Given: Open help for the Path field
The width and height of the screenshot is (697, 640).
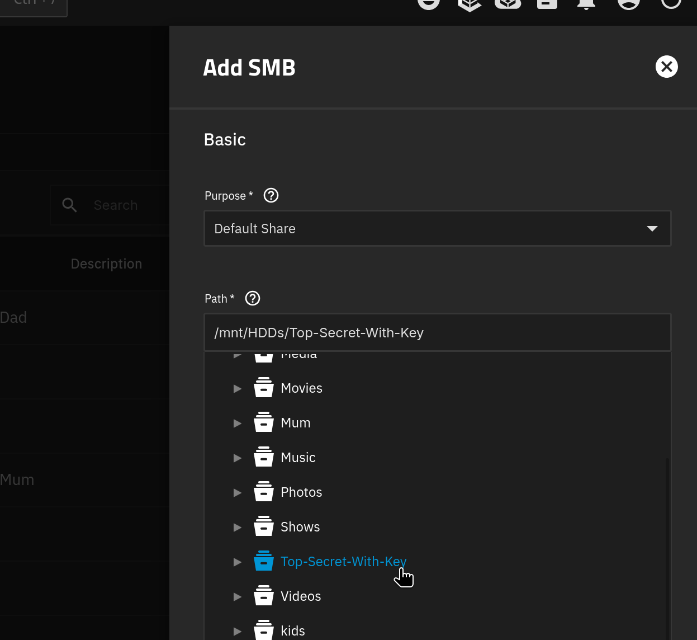Looking at the screenshot, I should coord(253,298).
